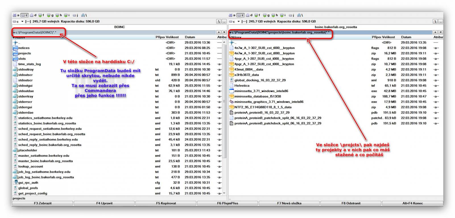Image resolution: width=455 pixels, height=218 pixels.
Task: Open right panel directory history dropdown
Action: coord(440,32)
